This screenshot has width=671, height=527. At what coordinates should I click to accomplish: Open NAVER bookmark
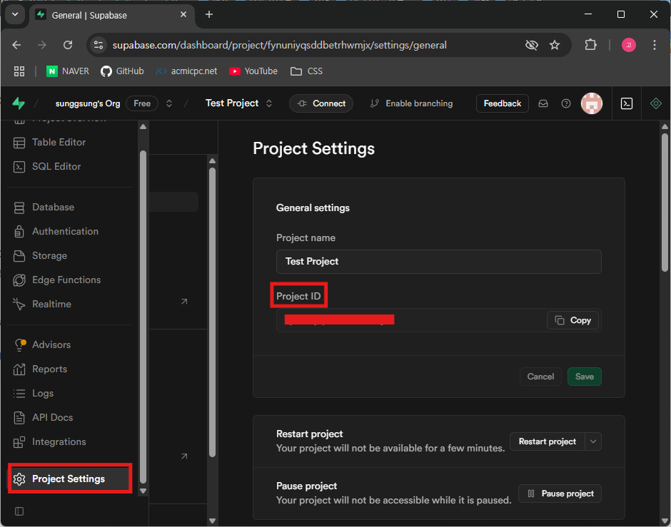coord(68,71)
